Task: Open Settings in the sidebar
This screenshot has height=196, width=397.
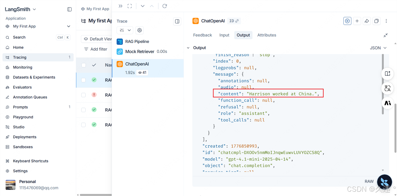Action: 38,171
